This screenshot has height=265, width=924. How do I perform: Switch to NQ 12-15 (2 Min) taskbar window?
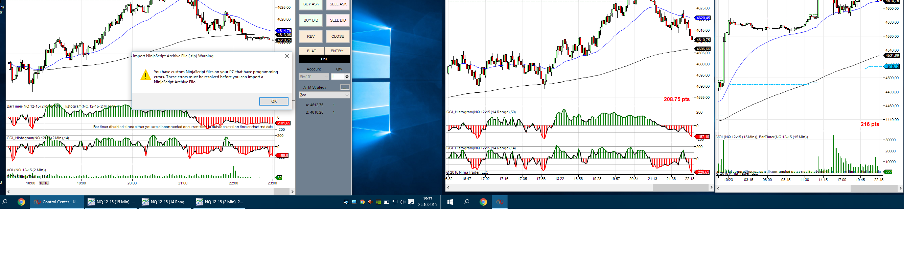pos(220,202)
